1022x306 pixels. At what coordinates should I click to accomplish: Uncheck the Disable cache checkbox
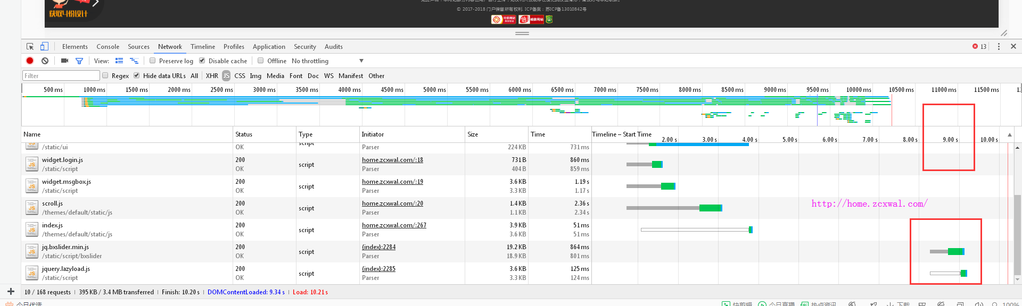pos(202,61)
